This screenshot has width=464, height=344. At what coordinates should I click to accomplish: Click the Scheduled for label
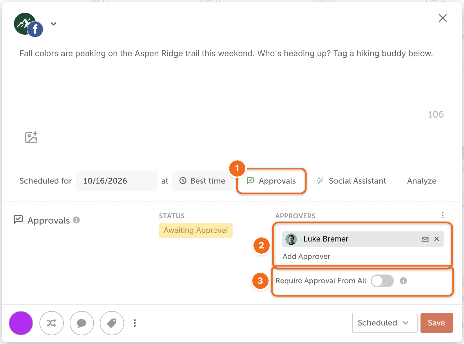coord(46,181)
